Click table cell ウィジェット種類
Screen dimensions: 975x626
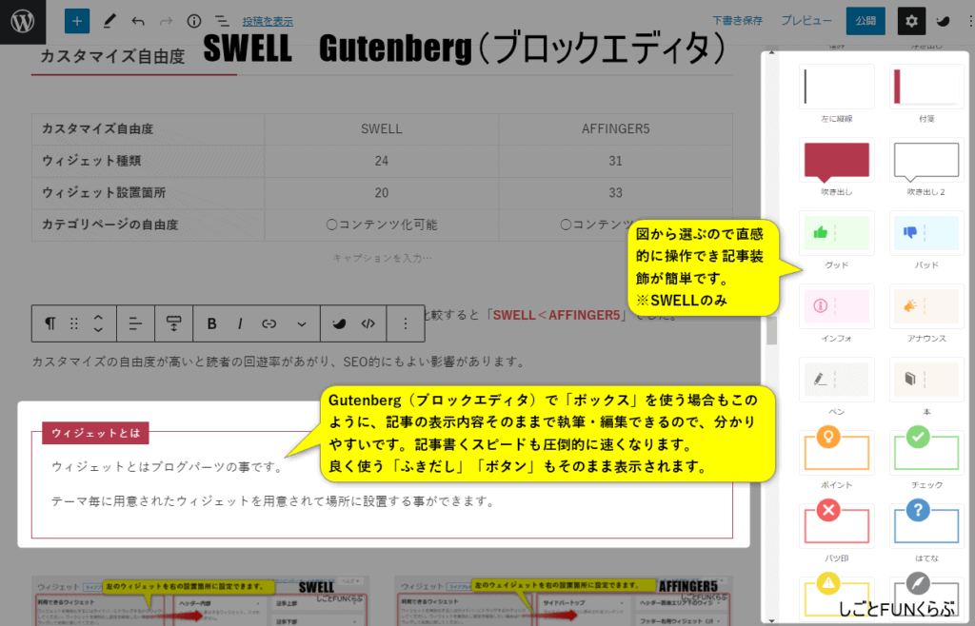(148, 161)
